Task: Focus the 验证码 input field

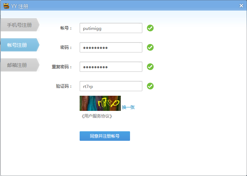Action: point(111,86)
